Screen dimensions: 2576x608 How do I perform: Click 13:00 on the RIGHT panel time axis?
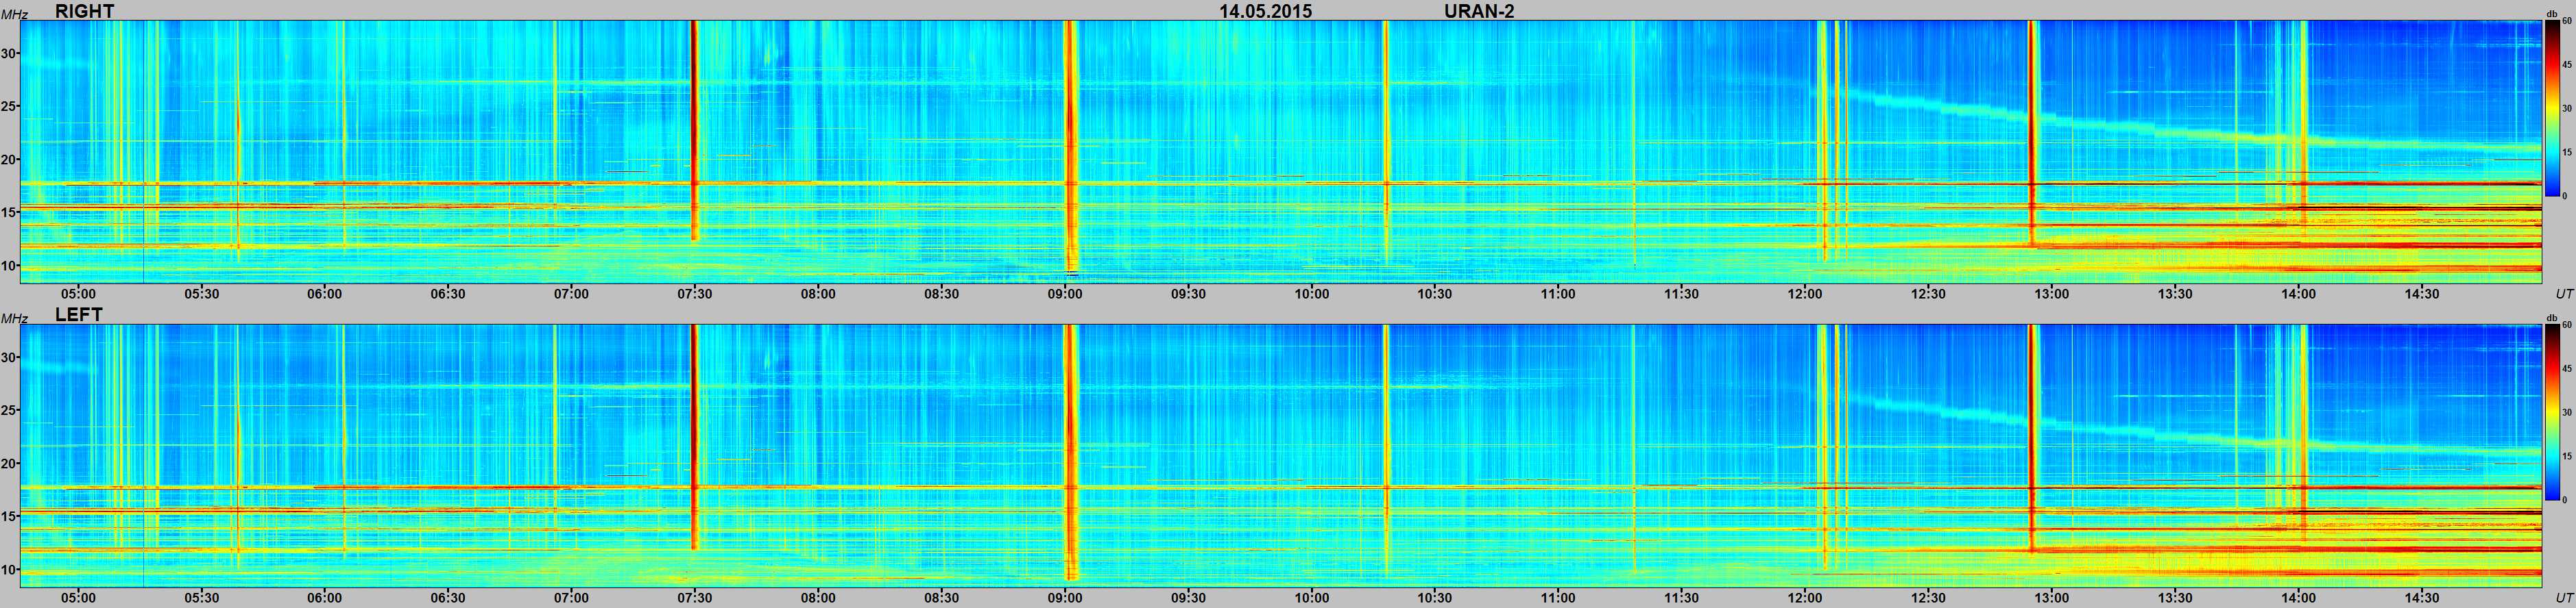click(x=2052, y=294)
